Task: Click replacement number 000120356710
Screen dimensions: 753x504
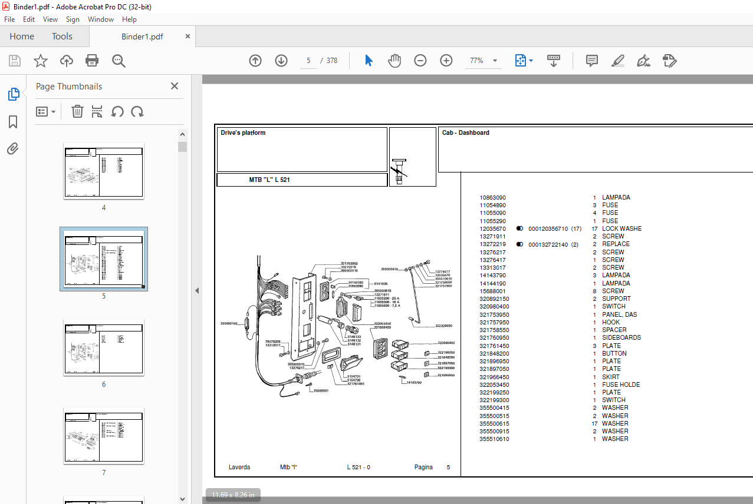Action: pos(548,228)
